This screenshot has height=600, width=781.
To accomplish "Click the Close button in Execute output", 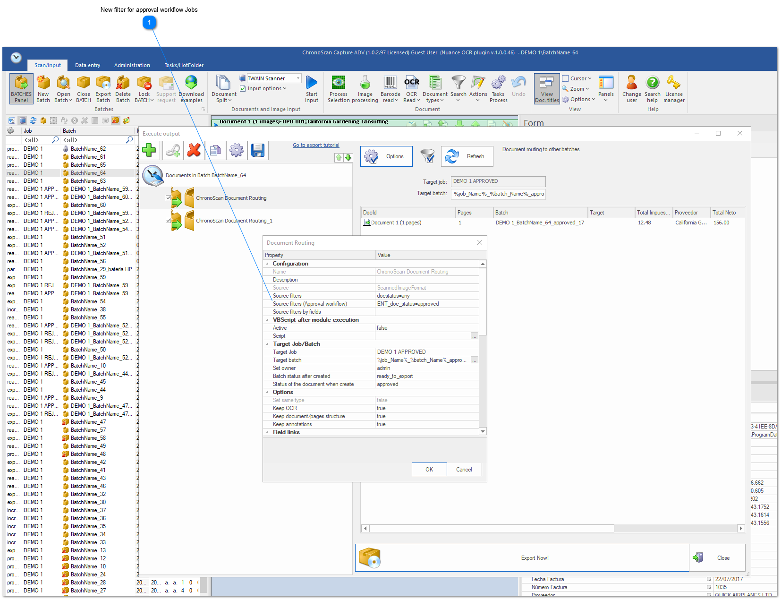I will (718, 558).
